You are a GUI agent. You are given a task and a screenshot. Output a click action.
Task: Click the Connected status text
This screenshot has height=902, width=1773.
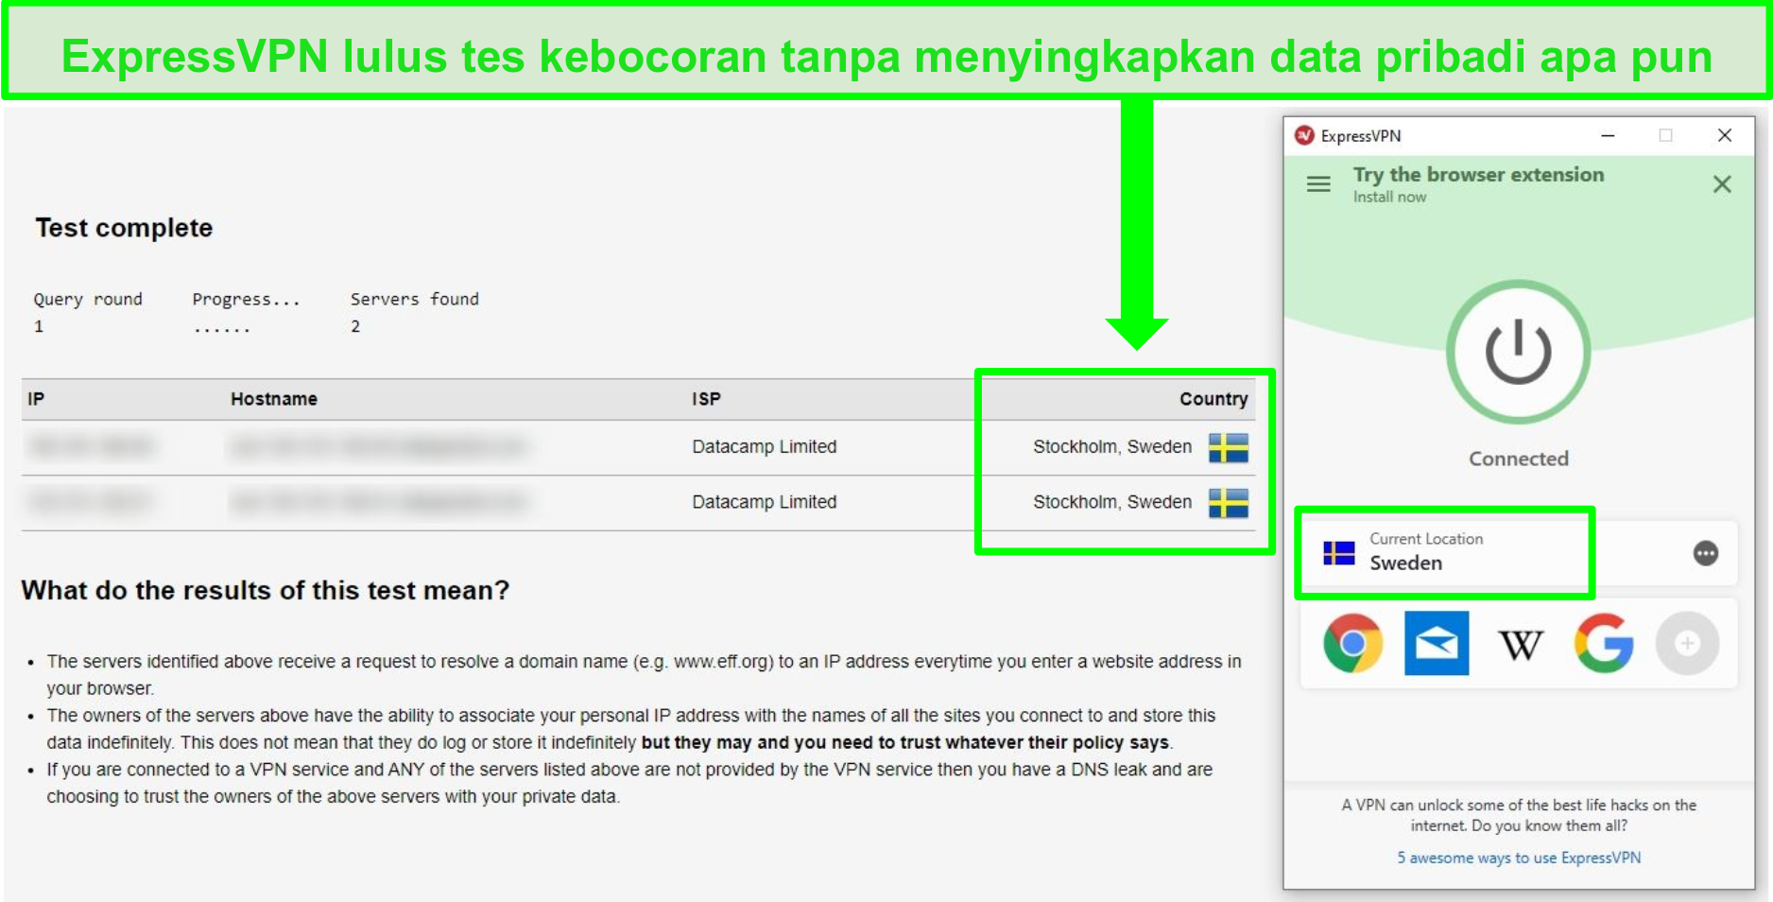[1518, 459]
